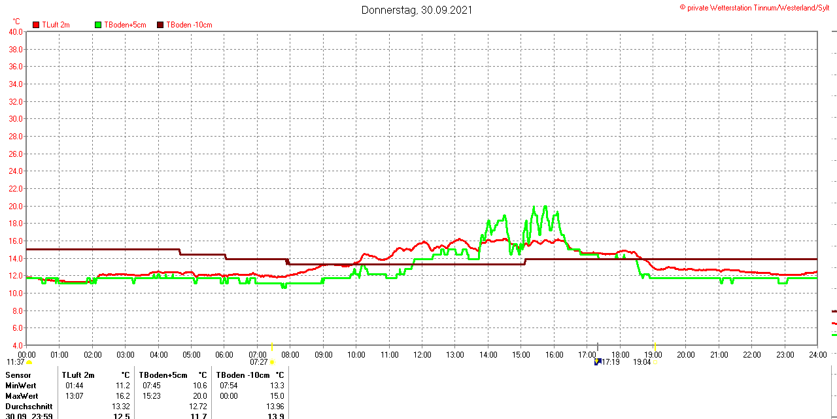Click the sunrise sun icon at 07:27
This screenshot has width=837, height=419.
(x=272, y=362)
